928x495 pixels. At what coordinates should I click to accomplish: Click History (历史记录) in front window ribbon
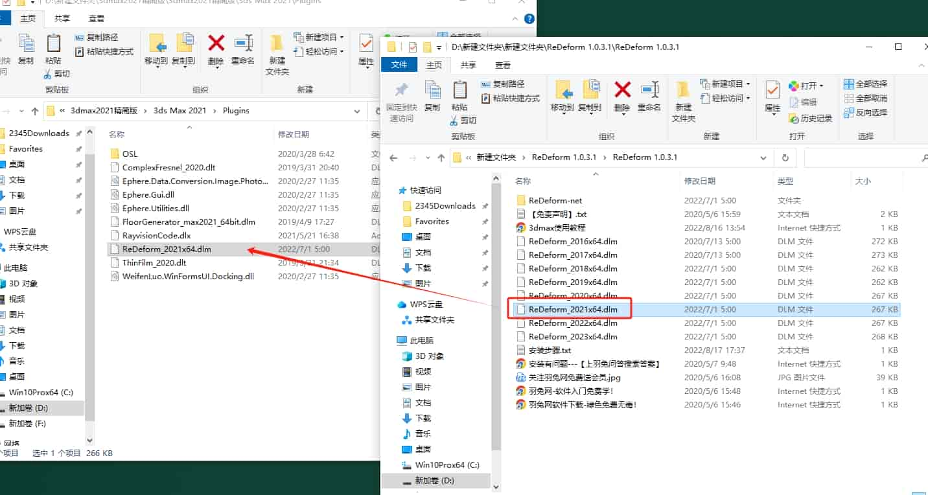click(811, 118)
